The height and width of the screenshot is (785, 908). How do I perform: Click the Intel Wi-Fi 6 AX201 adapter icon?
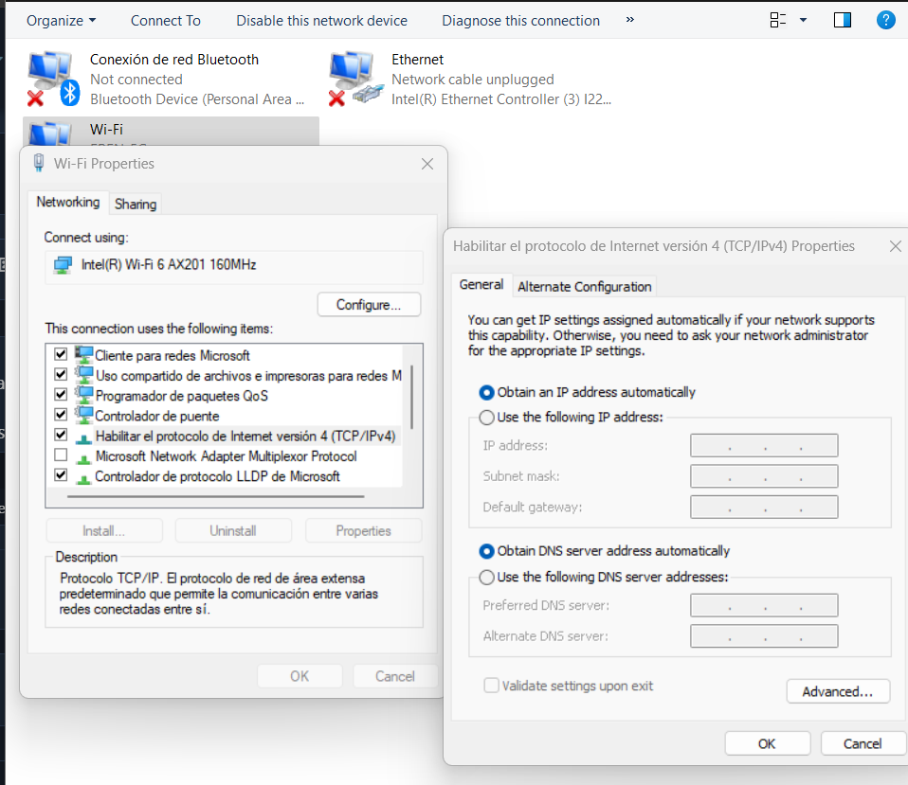tap(63, 265)
